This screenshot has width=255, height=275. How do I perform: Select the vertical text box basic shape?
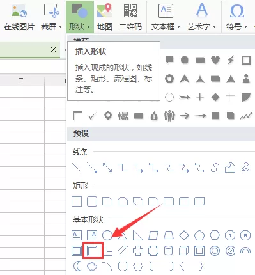(92, 235)
